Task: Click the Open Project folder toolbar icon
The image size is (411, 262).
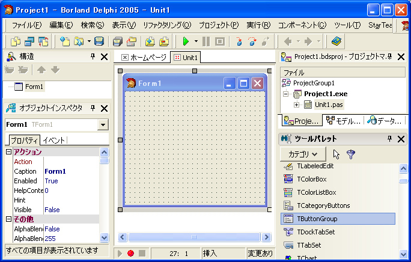Action: coord(132,41)
